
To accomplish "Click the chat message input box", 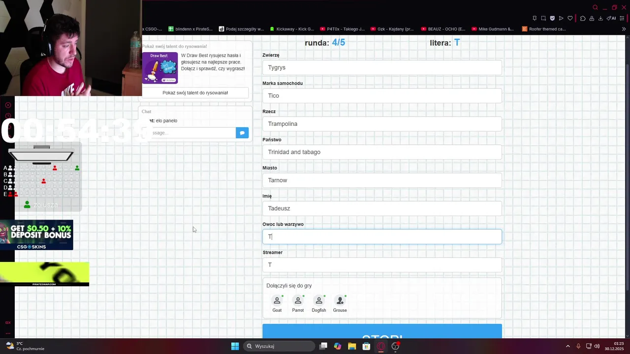I will pos(193,133).
